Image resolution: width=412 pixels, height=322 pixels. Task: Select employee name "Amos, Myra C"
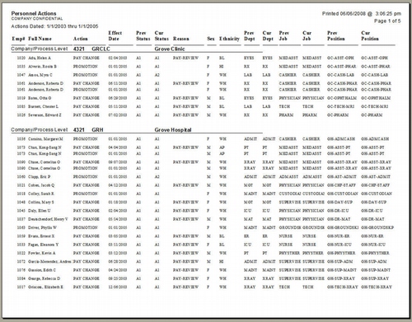click(x=40, y=75)
